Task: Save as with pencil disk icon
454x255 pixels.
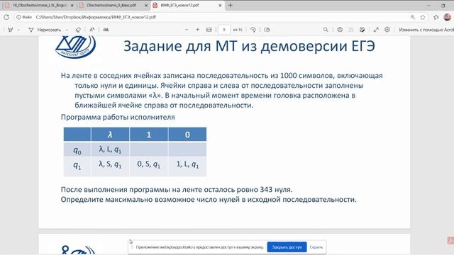Action: [x=362, y=30]
